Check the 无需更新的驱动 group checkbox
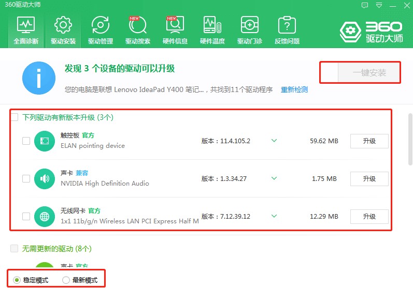The image size is (413, 288). point(14,248)
